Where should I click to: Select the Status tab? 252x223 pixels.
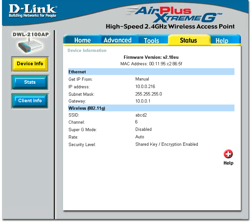point(188,40)
